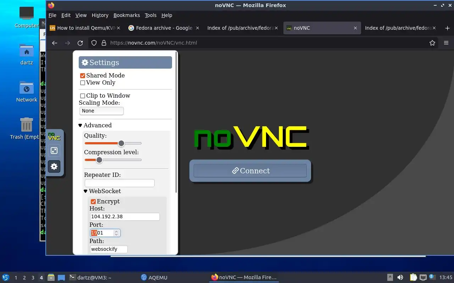Image resolution: width=454 pixels, height=283 pixels.
Task: Click the show desktop taskbar icon
Action: tap(61, 277)
